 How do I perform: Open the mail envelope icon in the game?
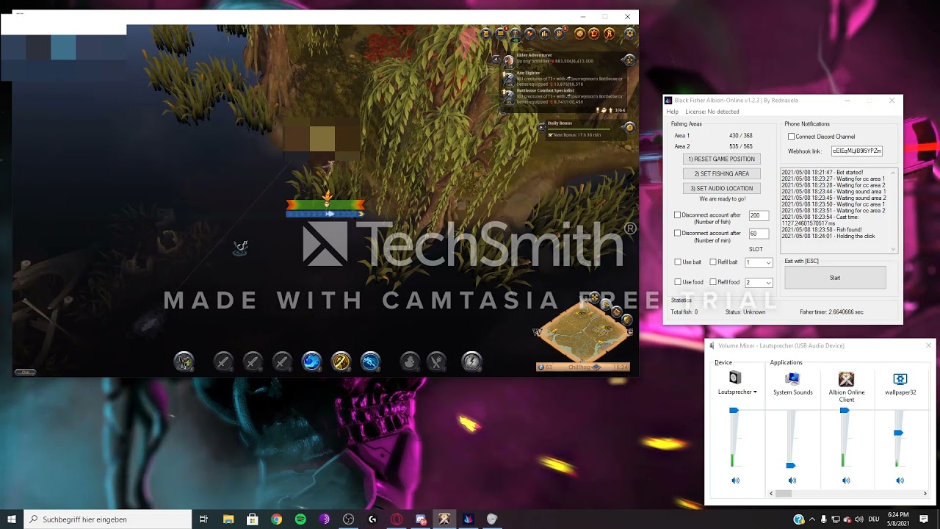pyautogui.click(x=500, y=34)
